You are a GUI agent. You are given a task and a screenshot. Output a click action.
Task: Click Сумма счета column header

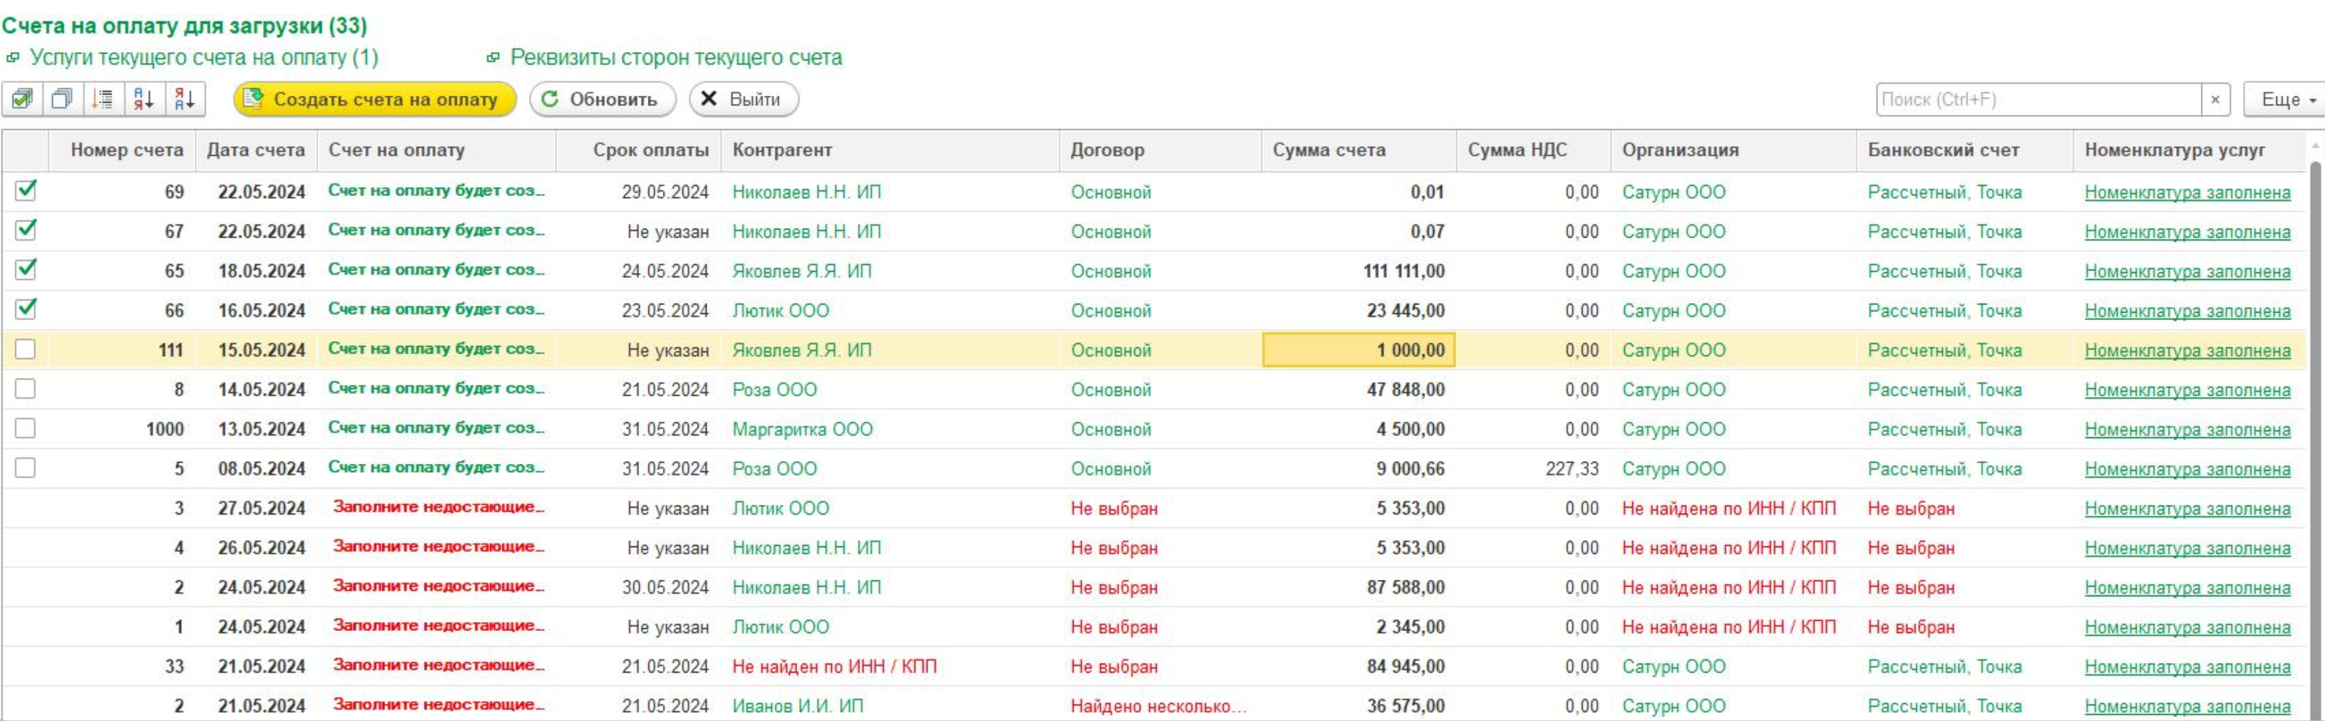tap(1328, 150)
